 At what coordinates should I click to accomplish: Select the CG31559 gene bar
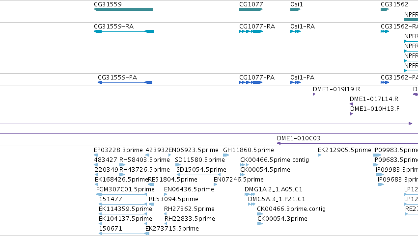(x=123, y=9)
